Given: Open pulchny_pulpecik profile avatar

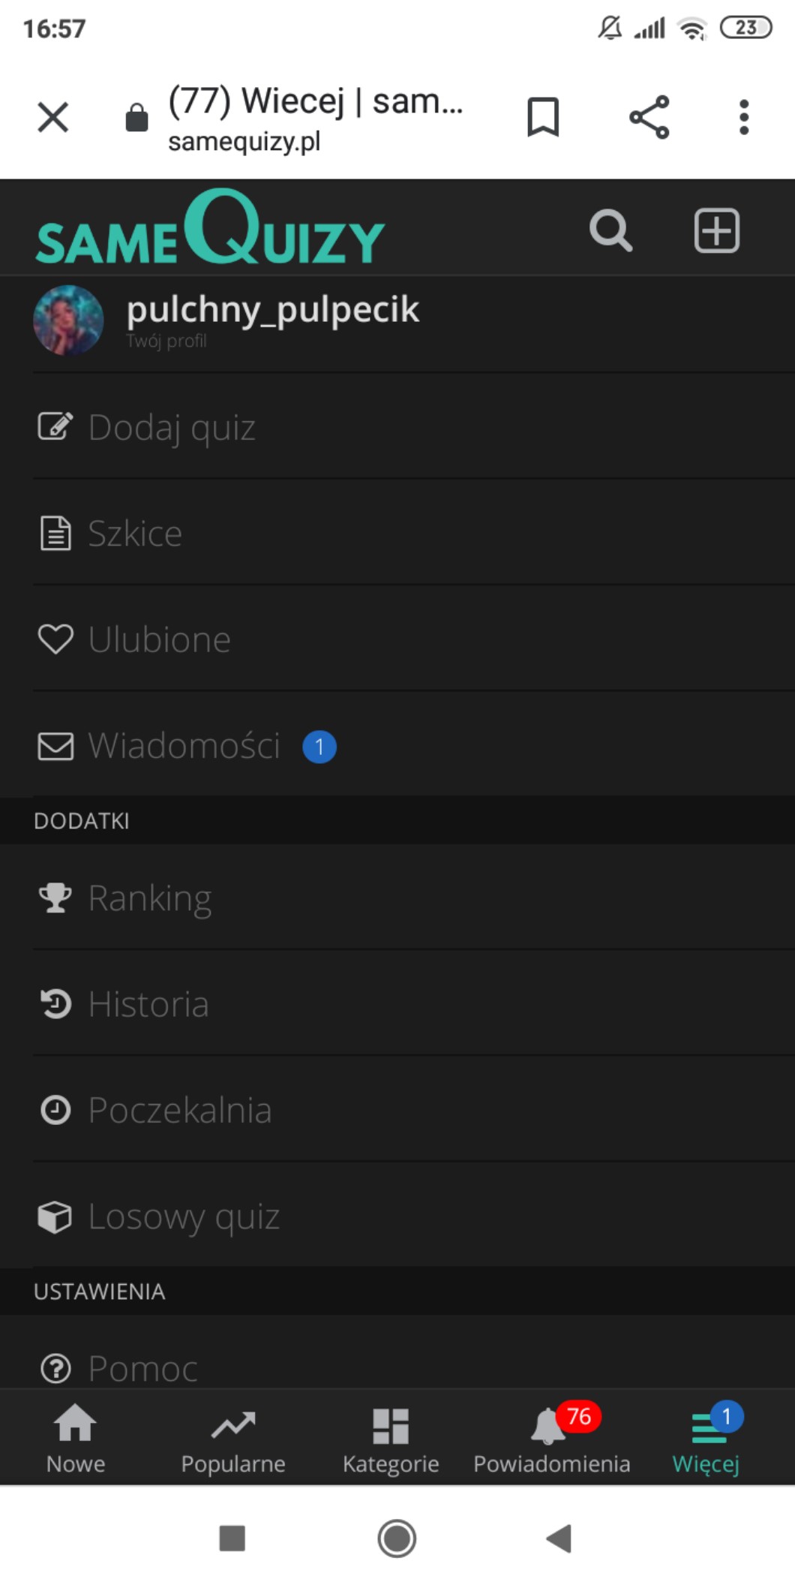Looking at the screenshot, I should click(68, 320).
